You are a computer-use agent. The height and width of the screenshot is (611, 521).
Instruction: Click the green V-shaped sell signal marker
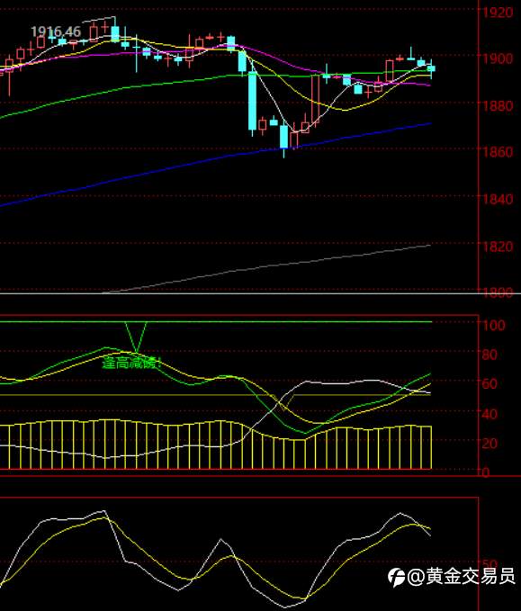point(136,337)
